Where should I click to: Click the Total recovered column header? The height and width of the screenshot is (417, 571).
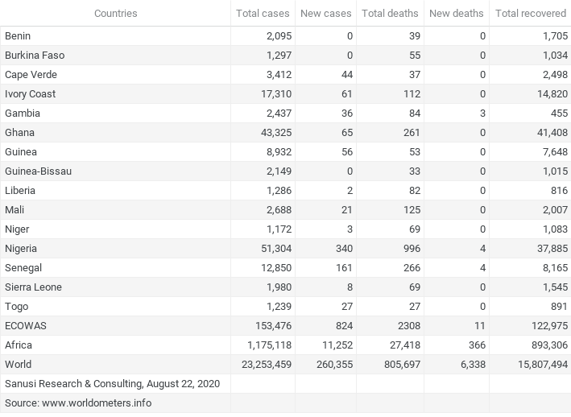530,14
